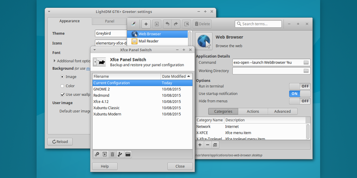This screenshot has height=178, width=357.
Task: Click the apply configuration gear icon
Action: click(x=97, y=154)
